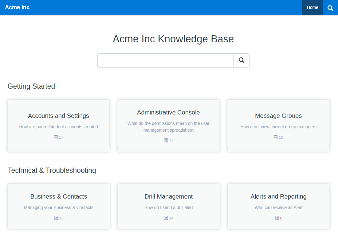Image resolution: width=338 pixels, height=240 pixels.
Task: Open the Accounts and Settings category
Action: (x=58, y=116)
